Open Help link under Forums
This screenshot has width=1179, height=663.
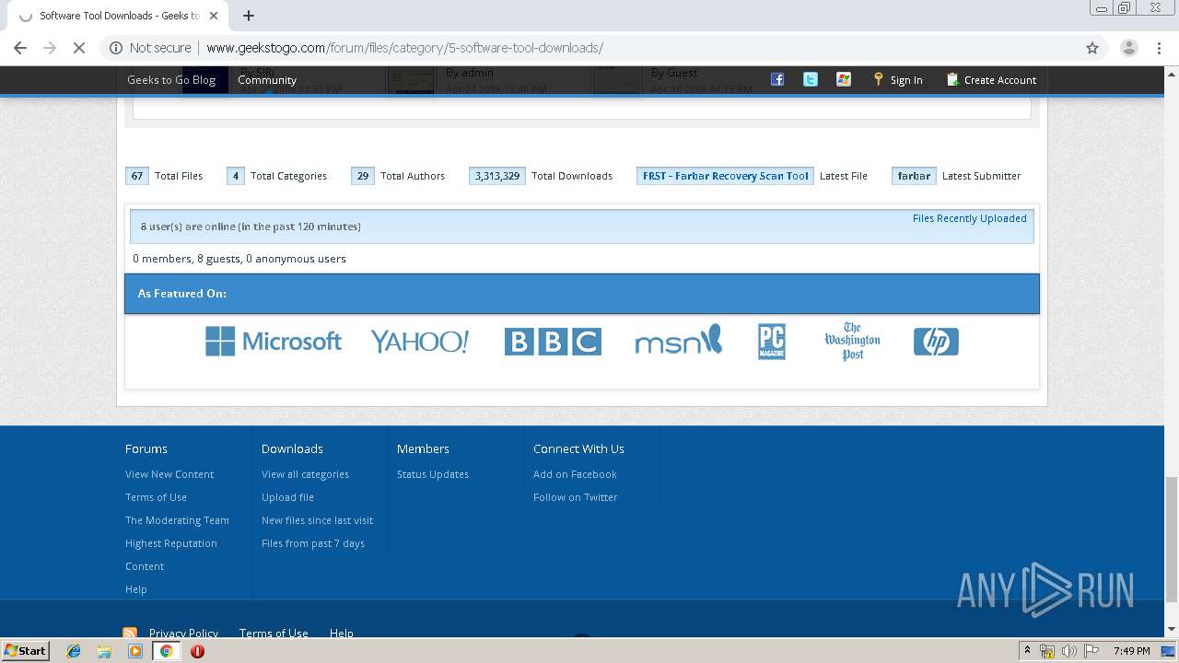(x=136, y=589)
